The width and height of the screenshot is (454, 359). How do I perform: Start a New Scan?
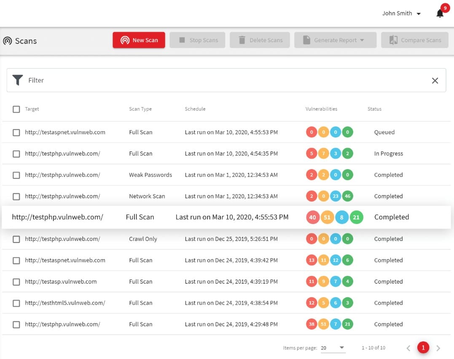(x=139, y=40)
